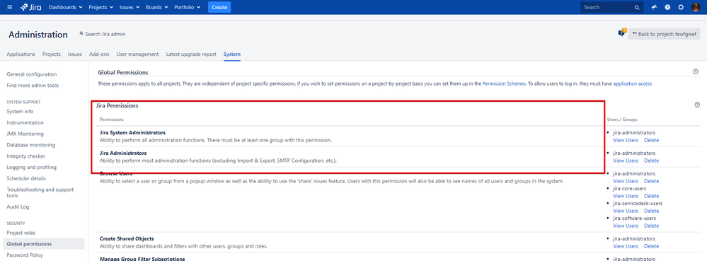Expand the Issues dropdown in top bar

tap(130, 7)
